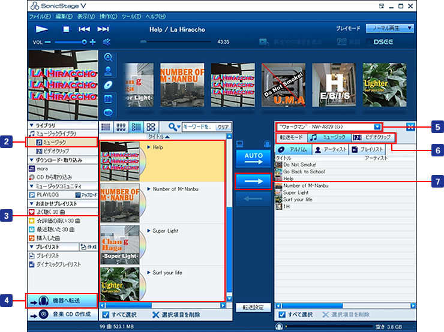Expand the Help album row
Image resolution: width=444 pixels, height=332 pixels.
pos(149,147)
